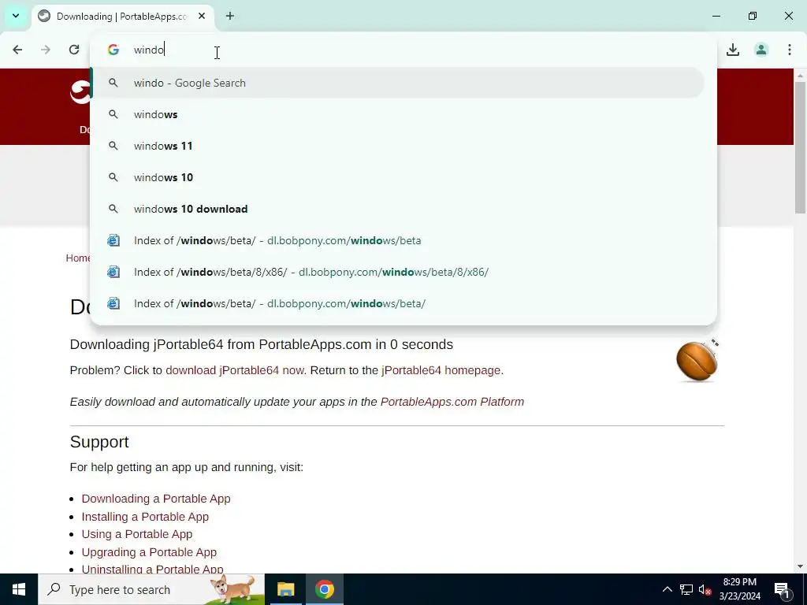Screen dimensions: 807x605
Task: Open the Chrome downloads icon
Action: pos(732,50)
